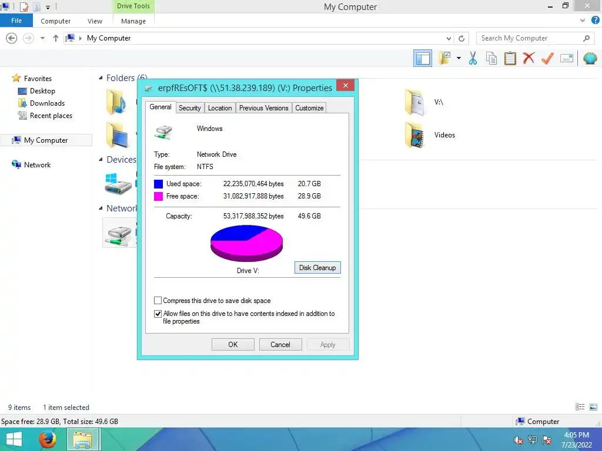Open Firefox from the taskbar

pos(47,439)
